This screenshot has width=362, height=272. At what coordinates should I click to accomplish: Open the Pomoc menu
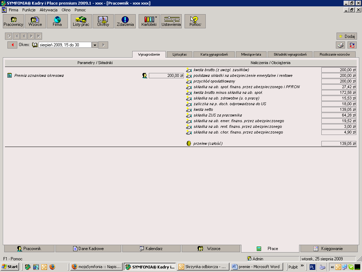click(80, 10)
